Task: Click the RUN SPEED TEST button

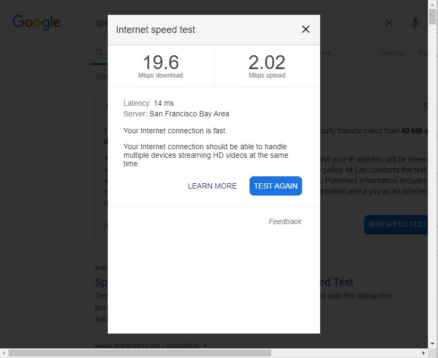Action: coord(396,224)
